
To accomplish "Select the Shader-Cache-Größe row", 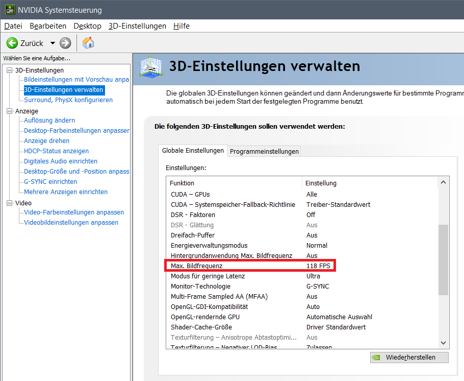I will [x=302, y=327].
